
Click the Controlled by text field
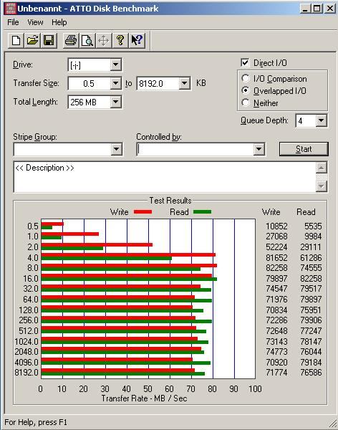click(x=195, y=149)
